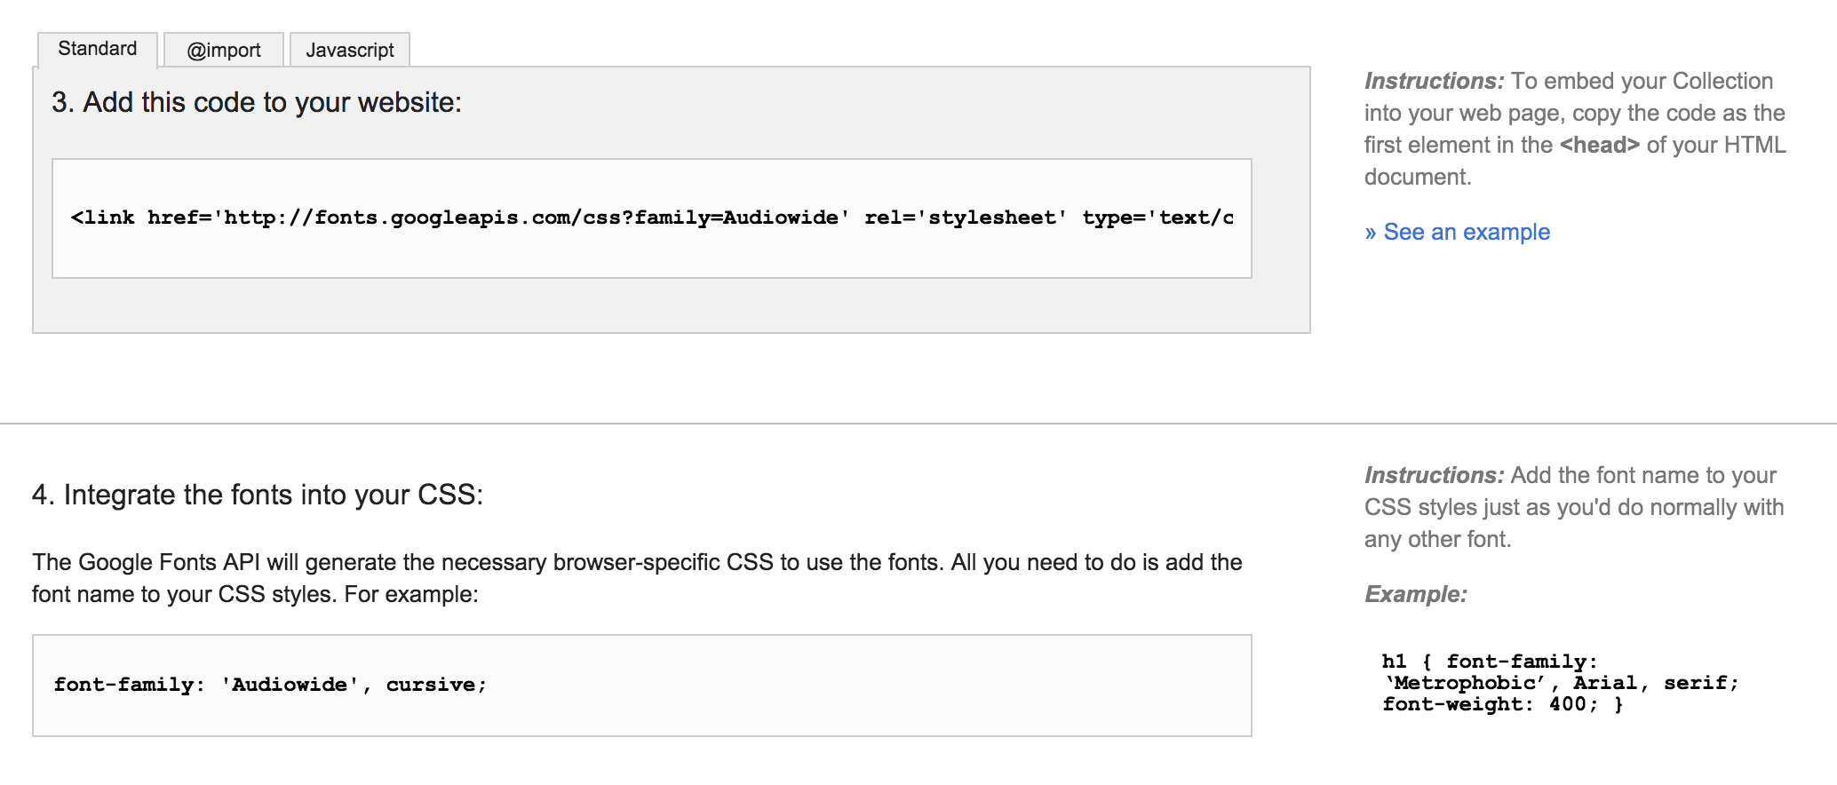1837x785 pixels.
Task: Click the Instructions label about embedding your Collection
Action: tap(1435, 81)
